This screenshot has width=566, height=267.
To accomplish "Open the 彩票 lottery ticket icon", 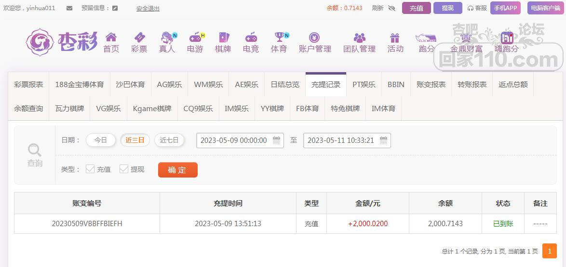I will coord(139,38).
